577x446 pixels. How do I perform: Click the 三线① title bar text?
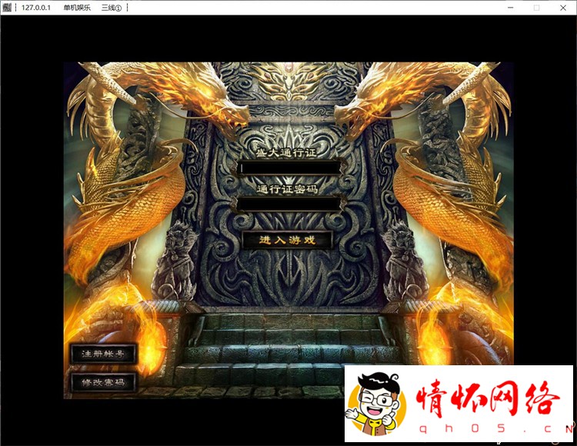[111, 8]
